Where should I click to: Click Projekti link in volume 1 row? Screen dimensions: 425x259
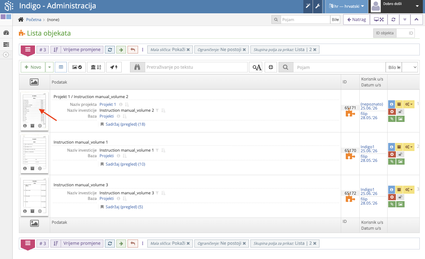click(x=106, y=156)
